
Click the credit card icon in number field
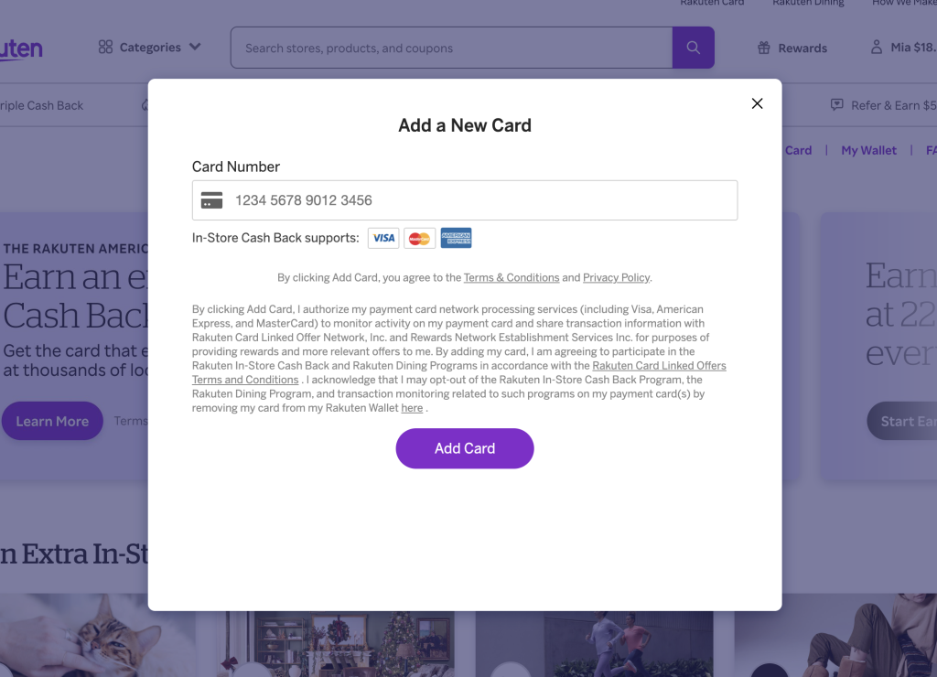pyautogui.click(x=212, y=200)
